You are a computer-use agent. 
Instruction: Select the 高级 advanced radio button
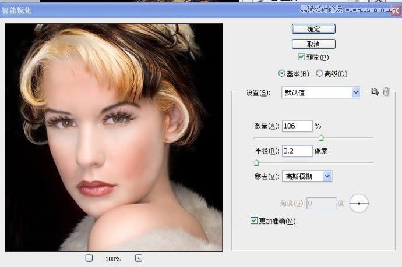pyautogui.click(x=319, y=73)
